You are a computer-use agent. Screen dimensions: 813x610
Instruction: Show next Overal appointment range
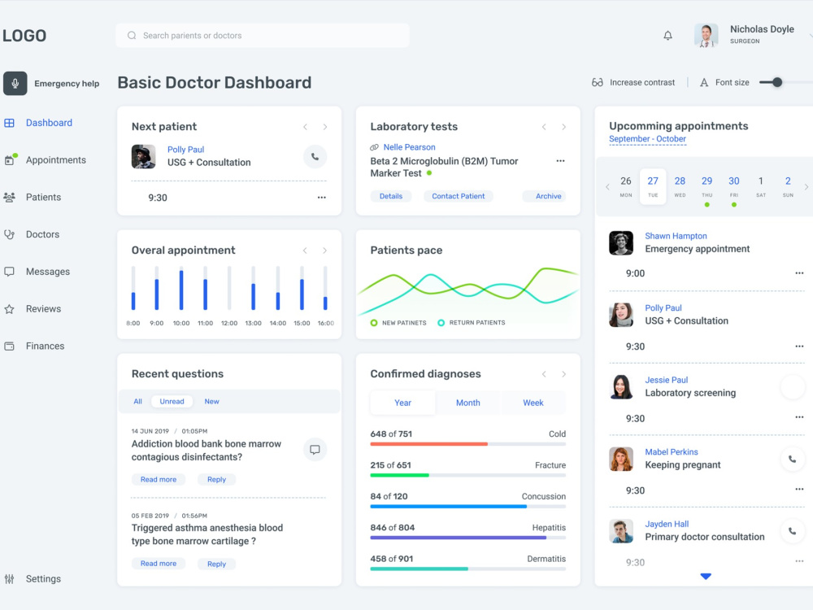coord(324,251)
